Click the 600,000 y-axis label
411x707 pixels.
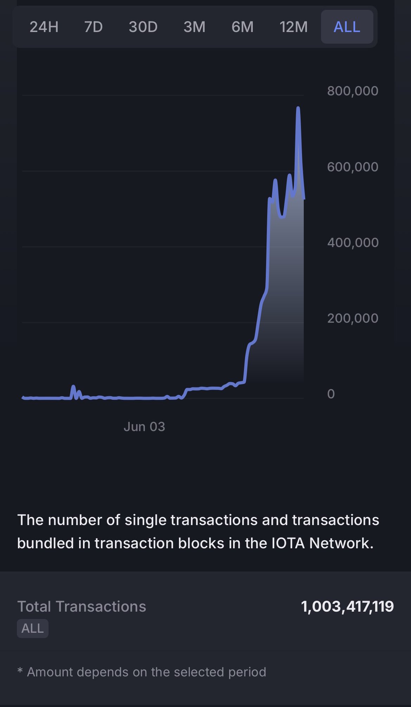tap(353, 167)
